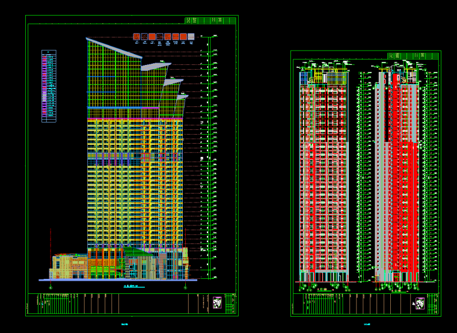Screen dimensions: 457x333
Task: Select the gray material swatch in the legend
Action: [191, 37]
